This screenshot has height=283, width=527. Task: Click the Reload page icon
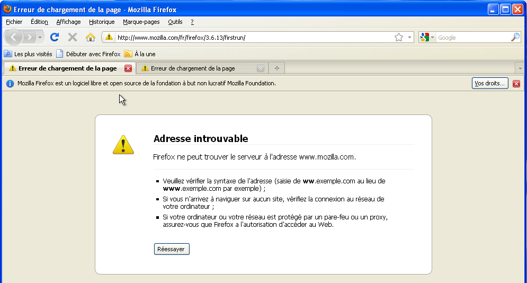point(54,37)
